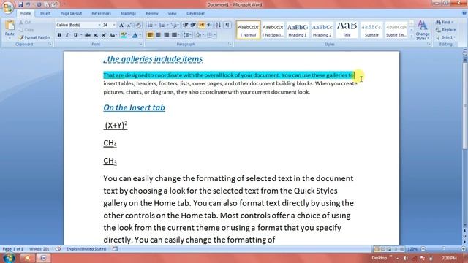Increase the paragraph indent
This screenshot has width=468, height=263.
point(193,25)
